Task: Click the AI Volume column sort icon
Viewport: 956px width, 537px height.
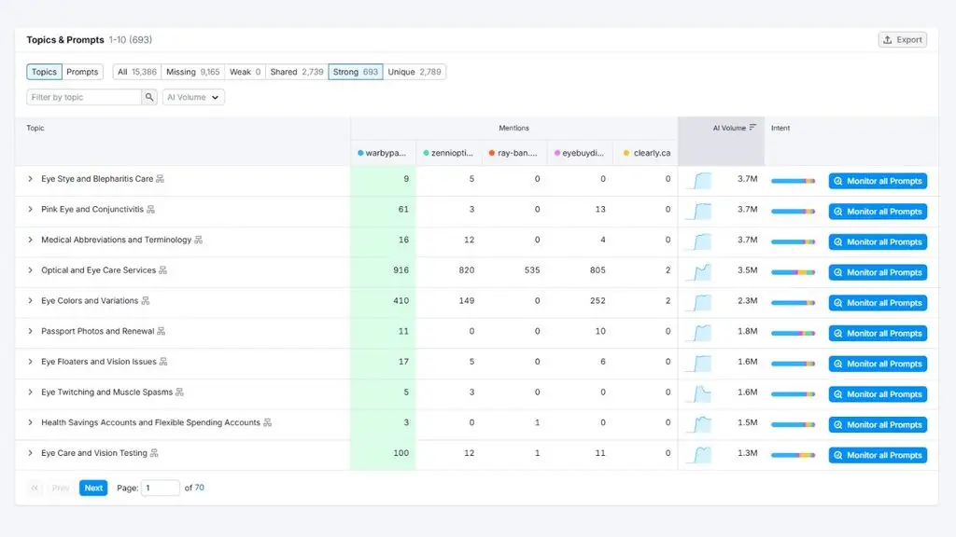Action: (x=753, y=127)
